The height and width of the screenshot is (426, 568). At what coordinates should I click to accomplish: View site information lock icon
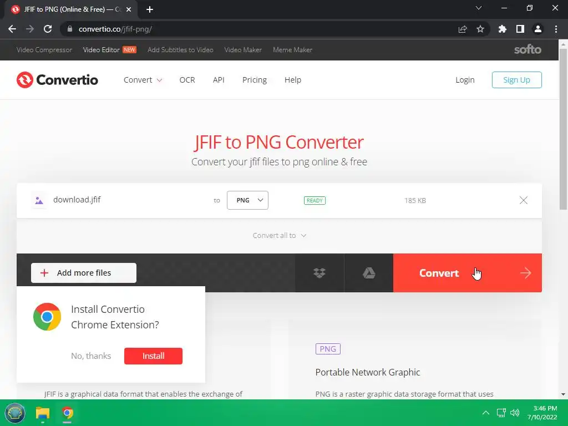click(x=70, y=29)
